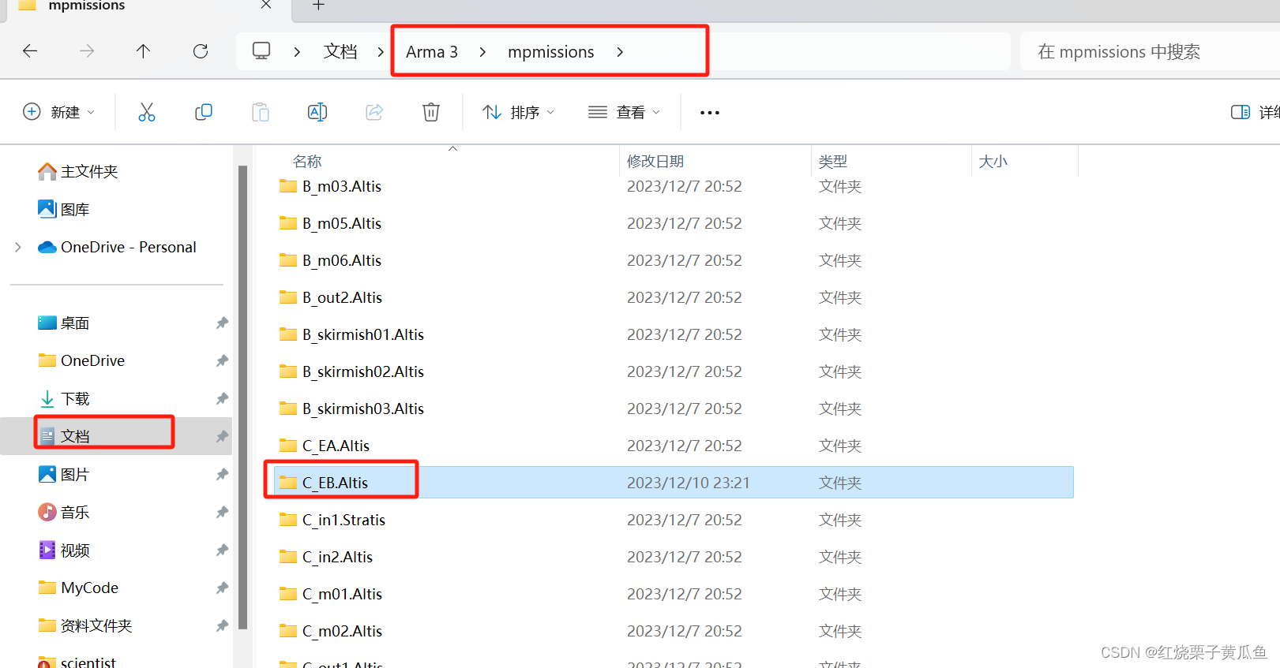Click pin icon next to 下载
The width and height of the screenshot is (1280, 668).
coord(222,398)
